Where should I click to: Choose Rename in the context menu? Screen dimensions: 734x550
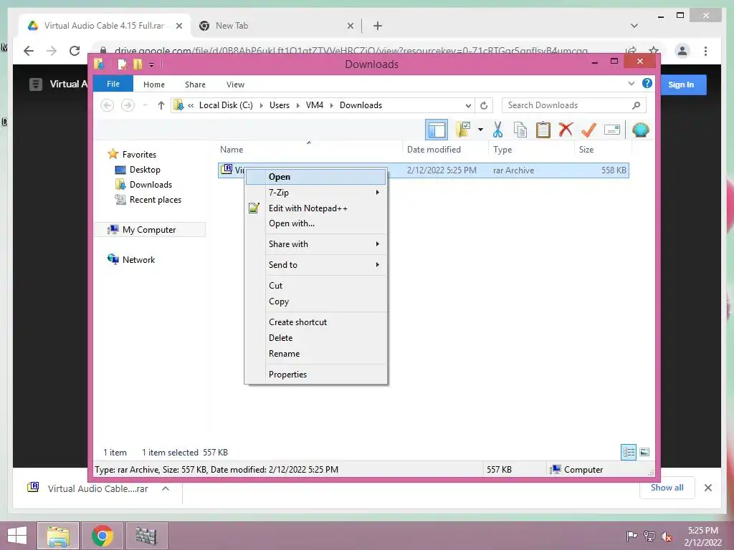[x=316, y=354]
